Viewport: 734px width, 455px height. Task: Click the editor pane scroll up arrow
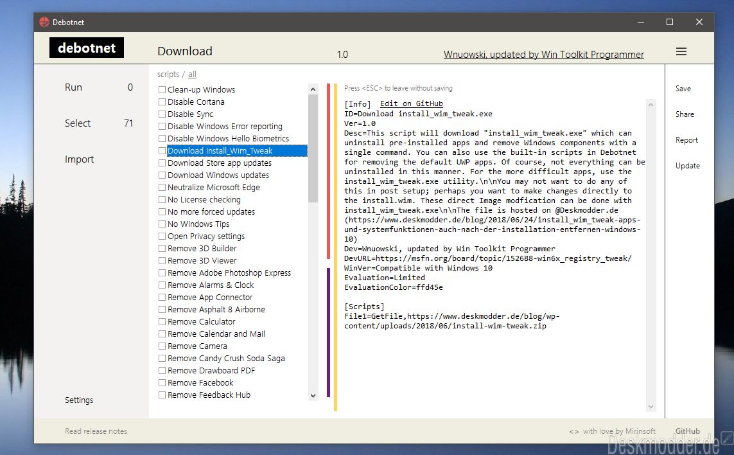(651, 105)
